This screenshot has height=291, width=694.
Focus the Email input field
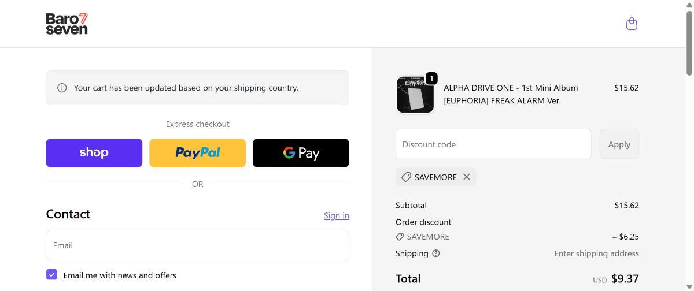point(197,245)
